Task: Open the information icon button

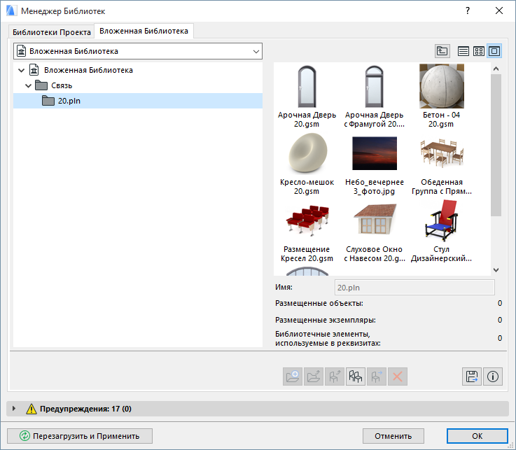Action: (493, 377)
